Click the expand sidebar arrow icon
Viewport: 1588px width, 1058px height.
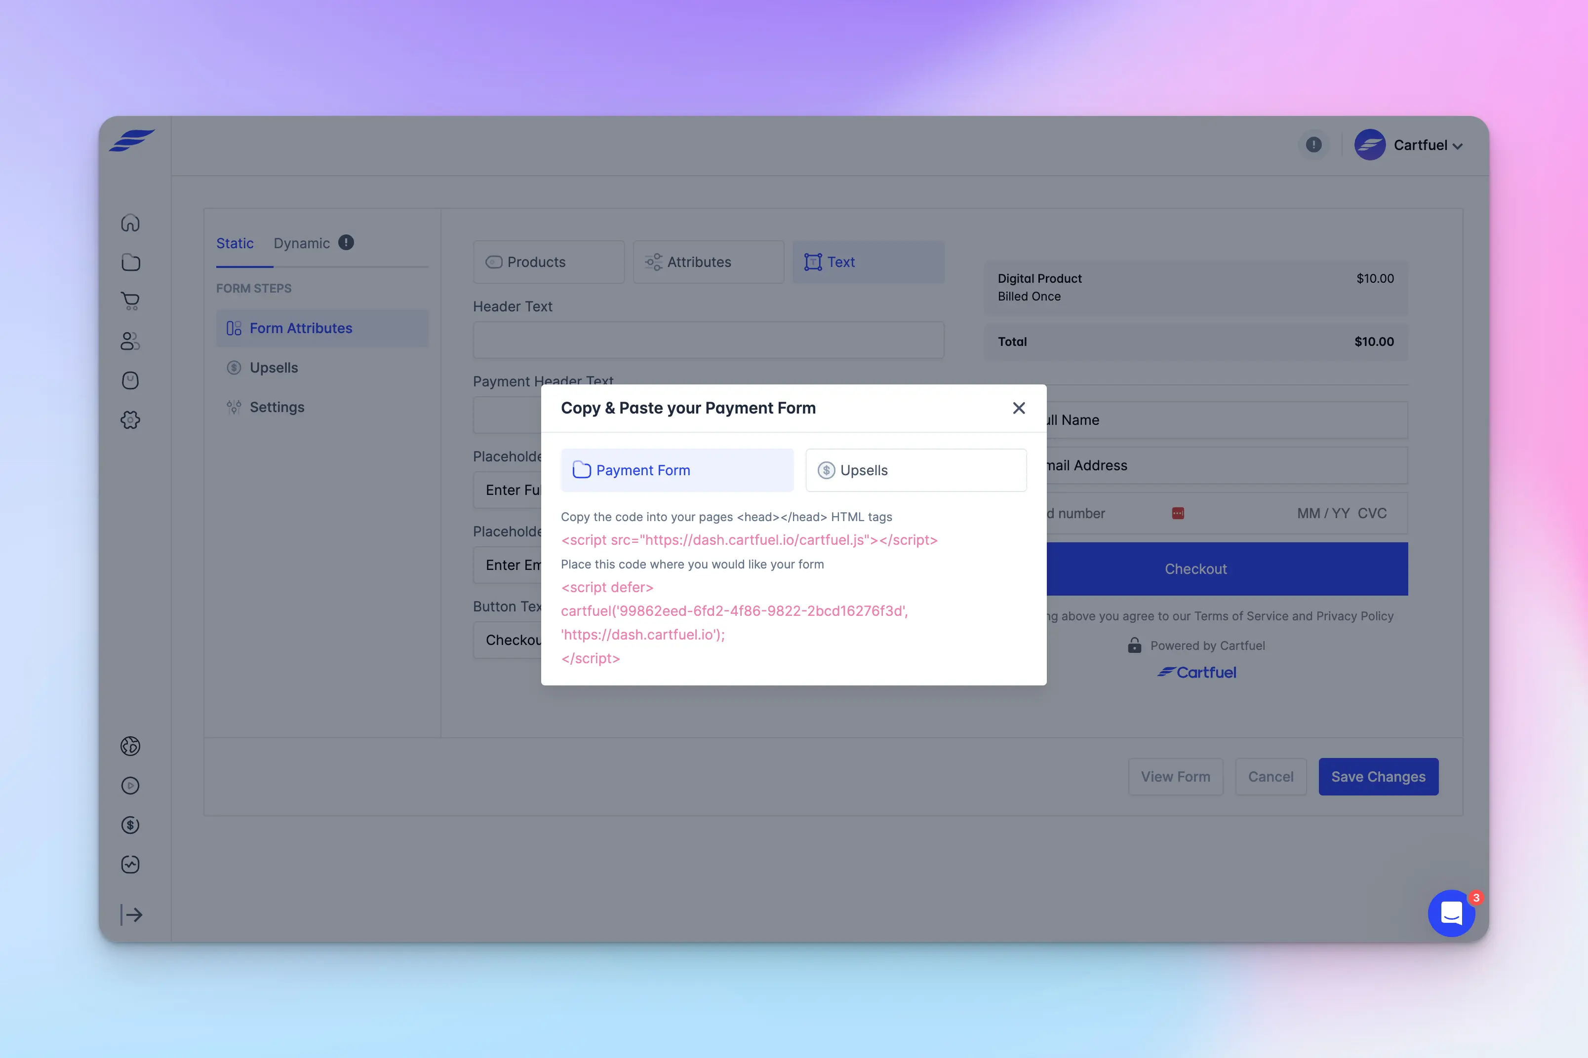131,915
